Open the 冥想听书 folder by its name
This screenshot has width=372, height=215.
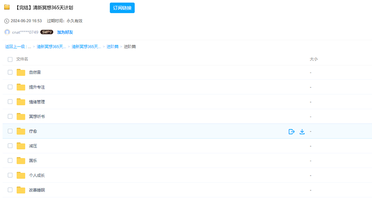[x=37, y=117]
